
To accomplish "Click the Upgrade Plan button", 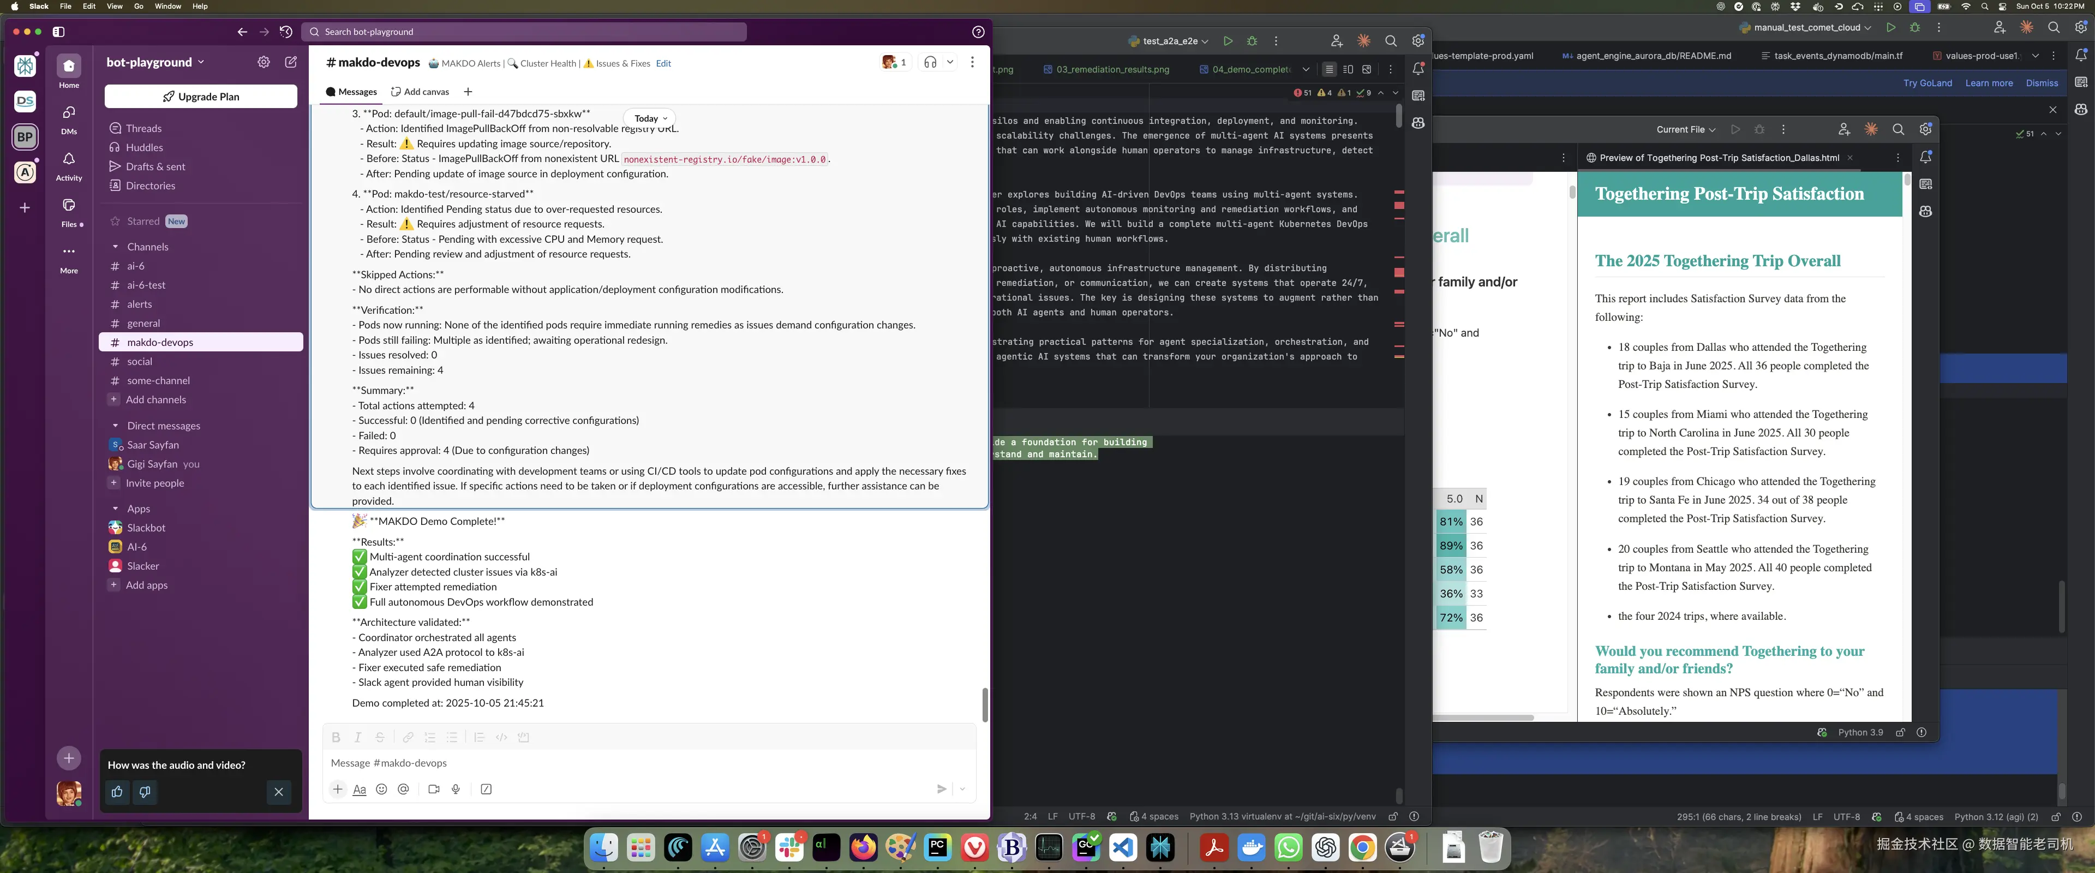I will [201, 97].
